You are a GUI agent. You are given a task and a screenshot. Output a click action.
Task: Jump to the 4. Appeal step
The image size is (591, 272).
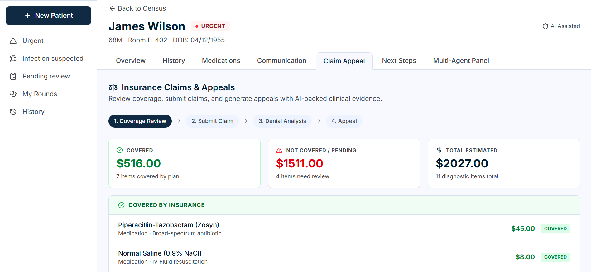[x=344, y=121]
